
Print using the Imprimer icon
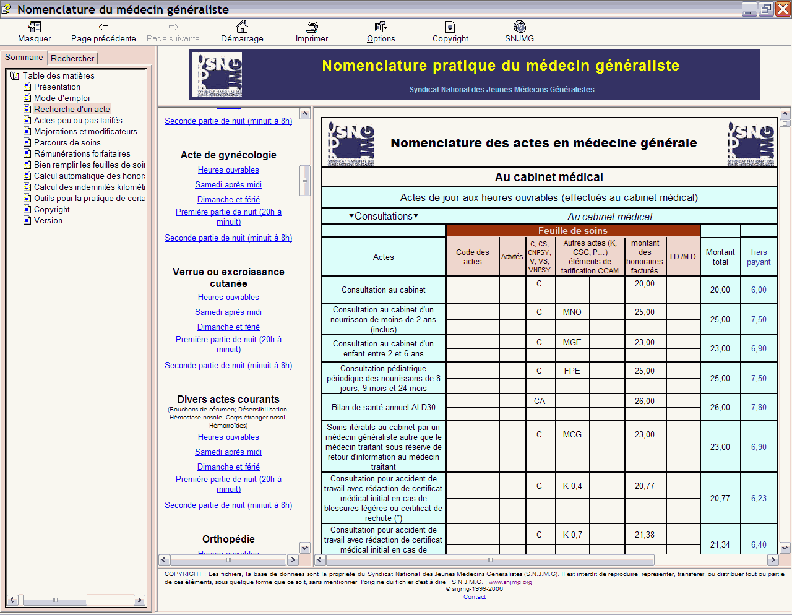pos(312,27)
